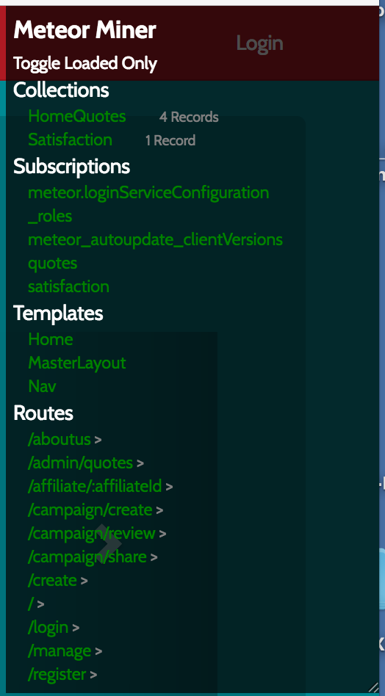
Task: Click the 1 Record count
Action: tap(170, 141)
